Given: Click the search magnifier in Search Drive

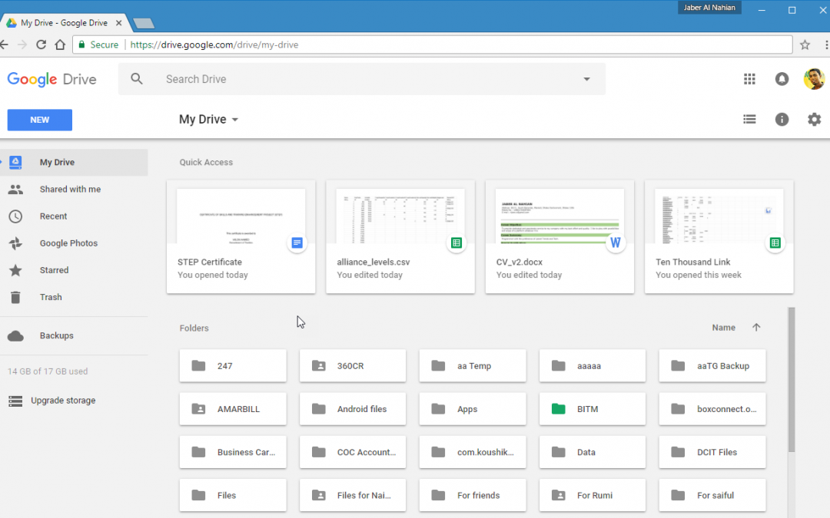Looking at the screenshot, I should [137, 79].
